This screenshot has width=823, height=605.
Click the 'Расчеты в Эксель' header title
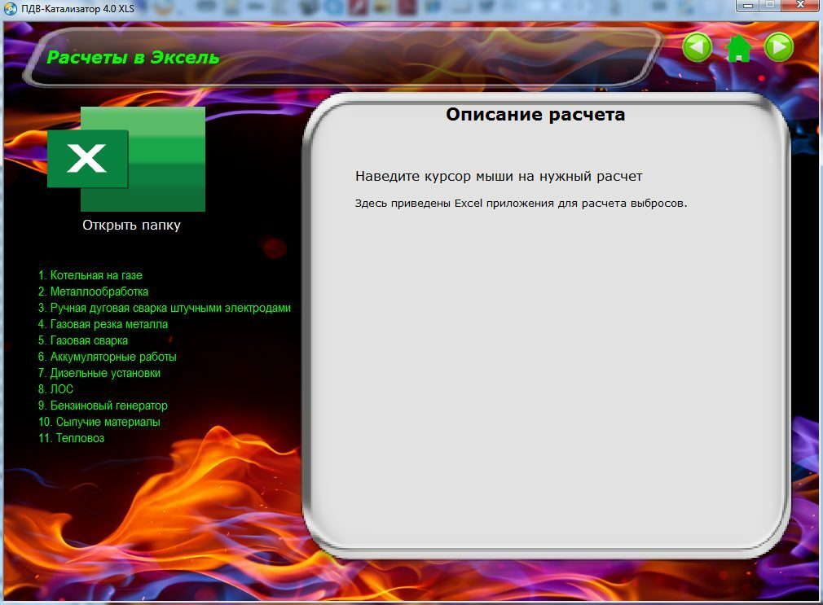tap(133, 57)
